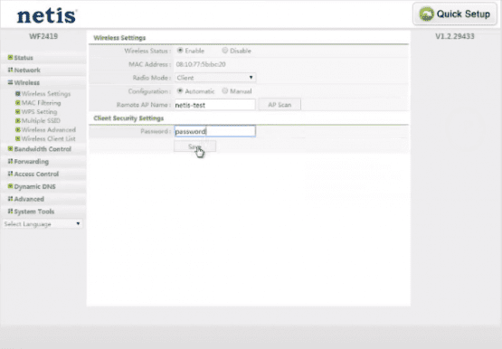Click the Network menu icon
This screenshot has width=502, height=349.
[x=10, y=70]
